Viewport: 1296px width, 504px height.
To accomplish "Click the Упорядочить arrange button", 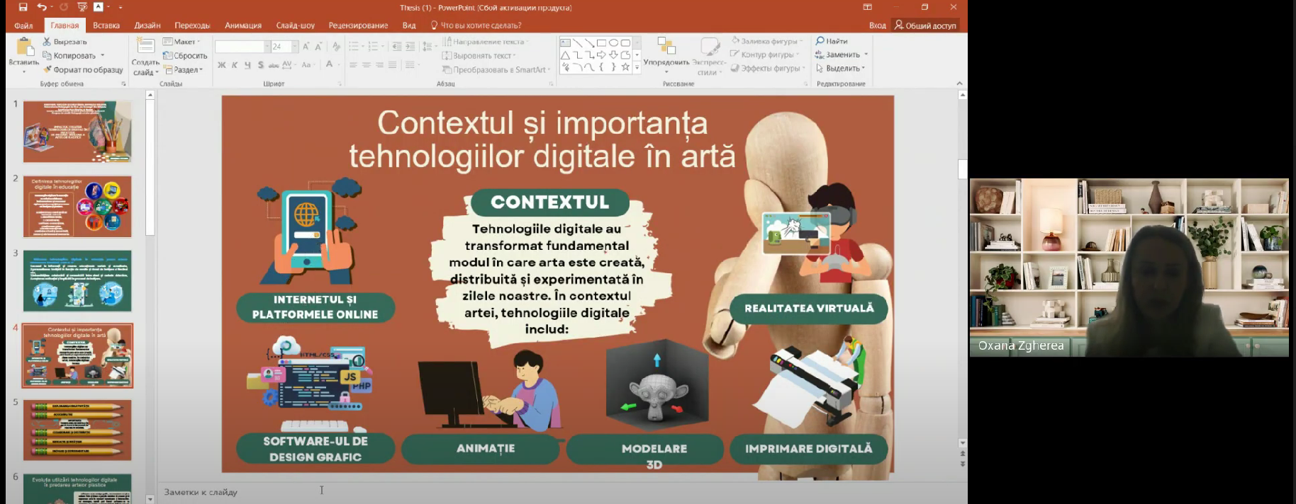I will [x=666, y=55].
